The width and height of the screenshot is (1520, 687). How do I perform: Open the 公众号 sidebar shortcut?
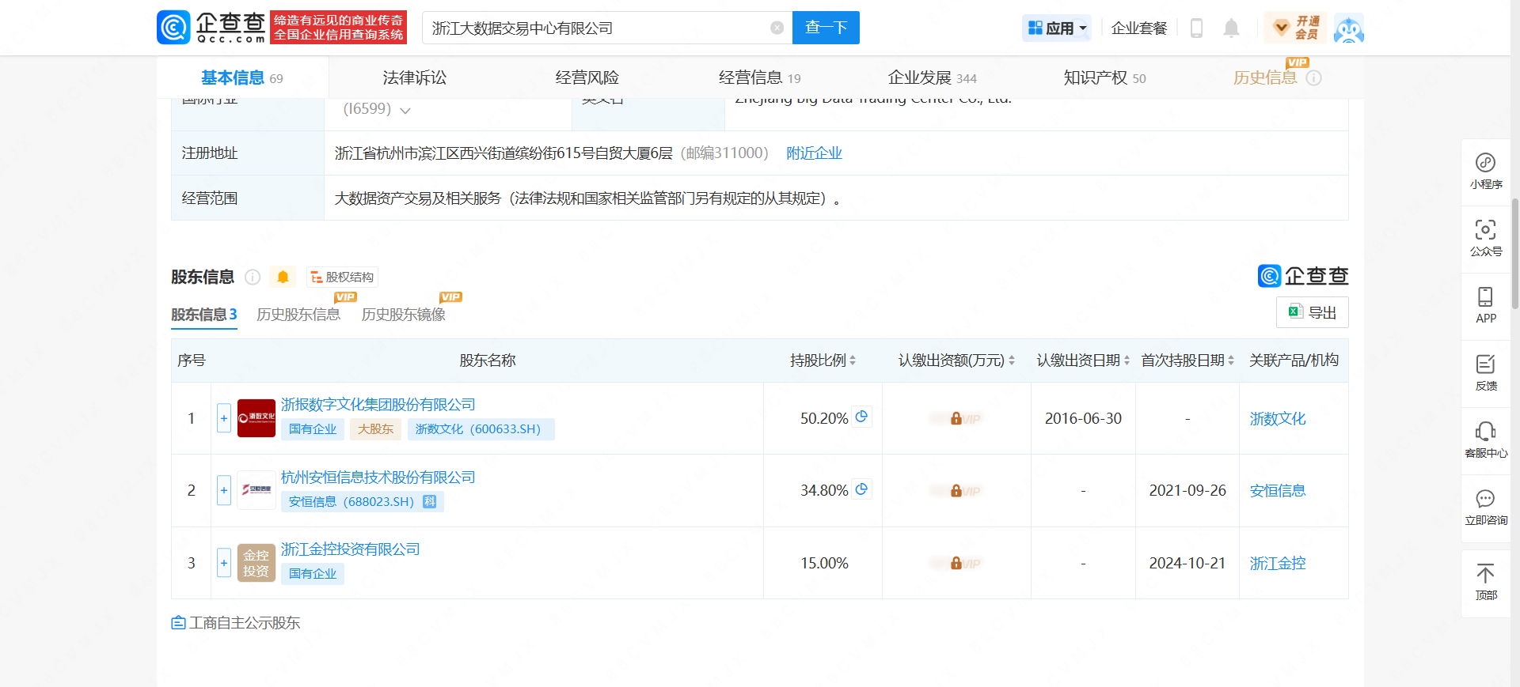[x=1486, y=239]
